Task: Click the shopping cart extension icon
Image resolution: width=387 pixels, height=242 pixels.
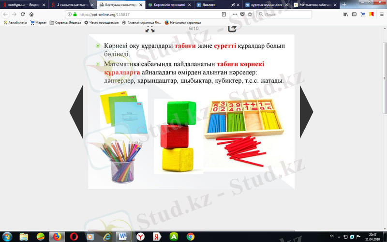Action: (x=363, y=15)
